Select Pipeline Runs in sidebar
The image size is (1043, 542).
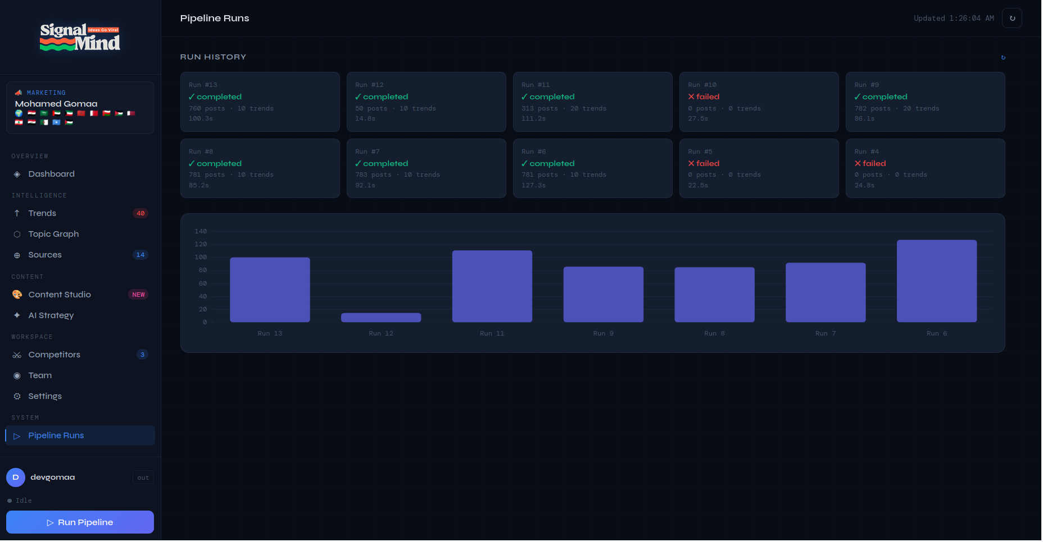tap(80, 436)
